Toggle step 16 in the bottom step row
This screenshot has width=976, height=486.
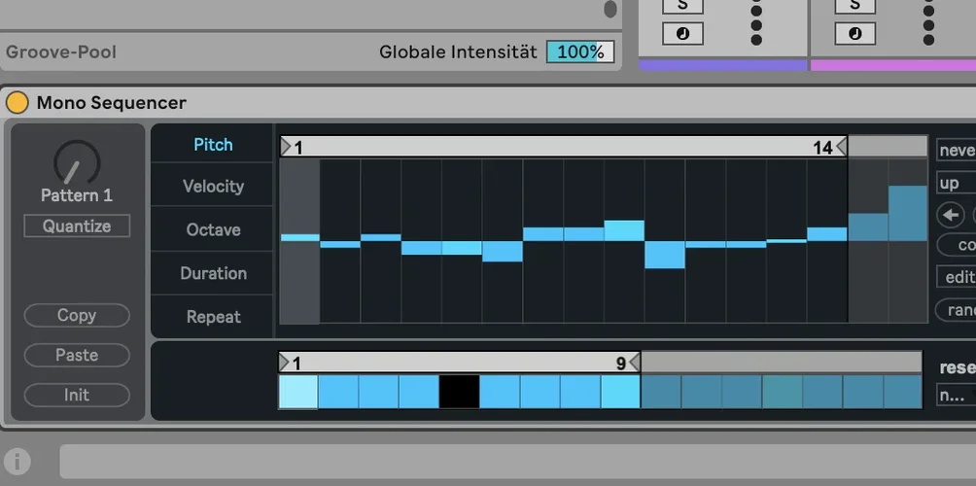point(902,392)
